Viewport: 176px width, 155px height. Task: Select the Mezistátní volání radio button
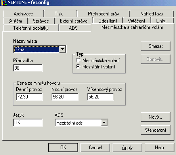(x=78, y=67)
